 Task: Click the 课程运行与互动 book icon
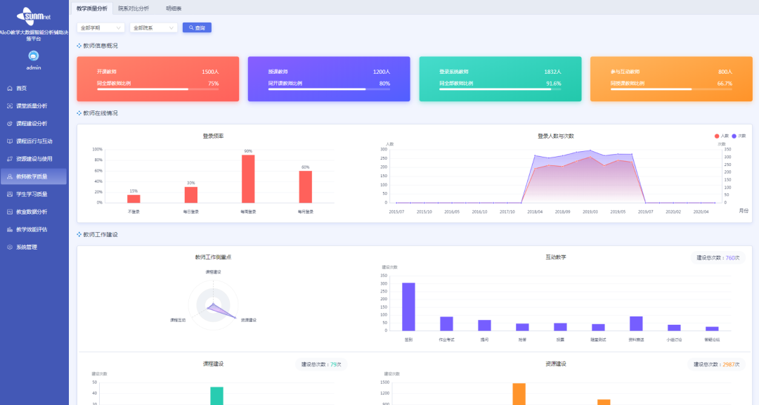click(10, 141)
